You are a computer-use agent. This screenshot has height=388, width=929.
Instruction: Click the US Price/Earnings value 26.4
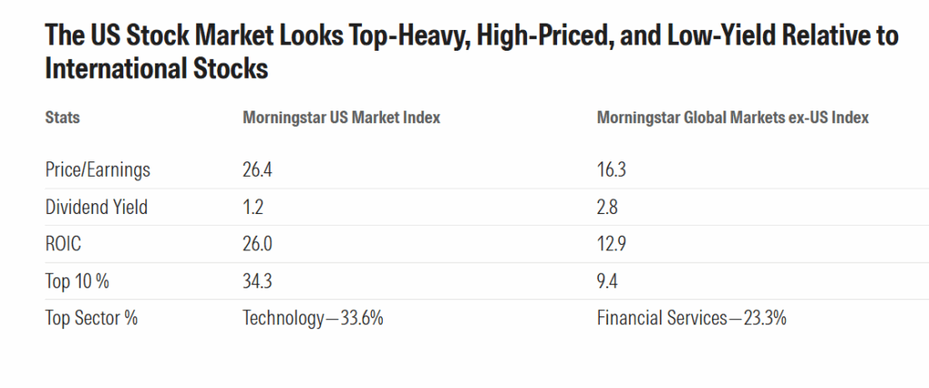click(257, 170)
